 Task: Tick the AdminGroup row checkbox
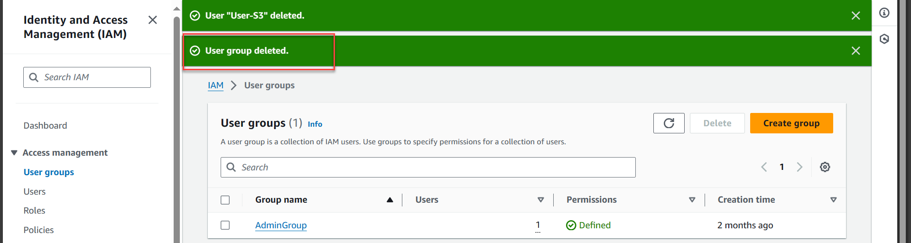tap(225, 225)
